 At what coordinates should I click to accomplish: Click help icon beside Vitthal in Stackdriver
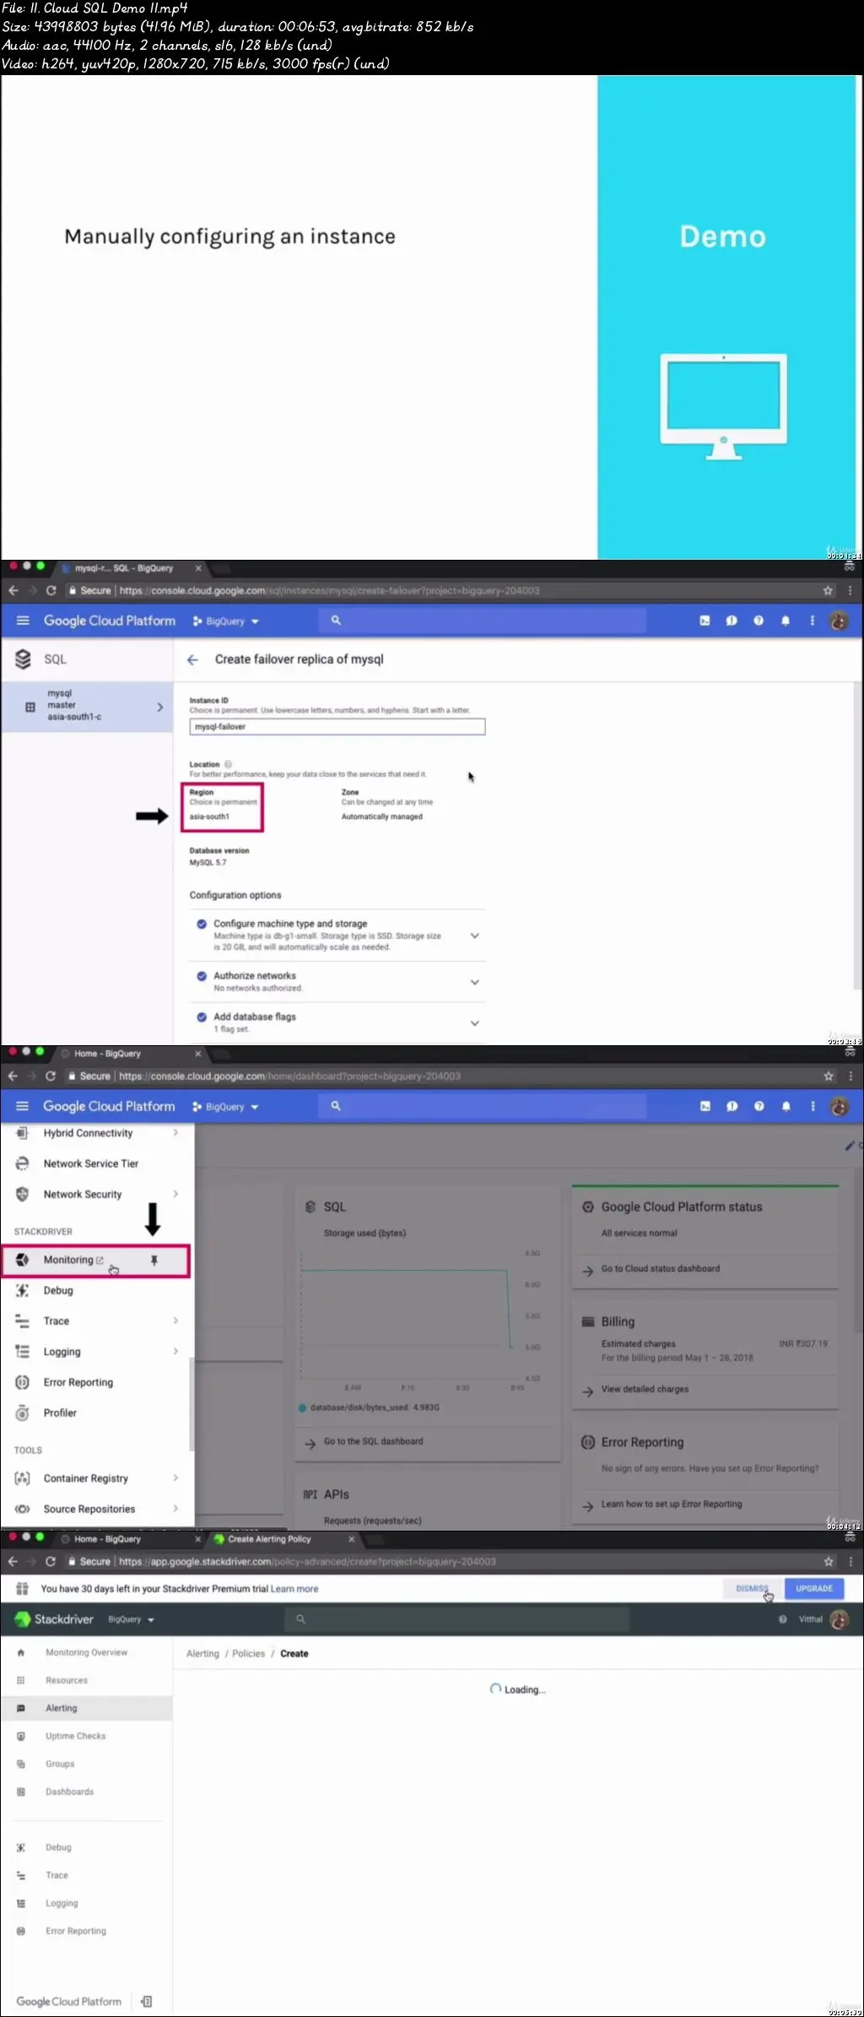782,1618
